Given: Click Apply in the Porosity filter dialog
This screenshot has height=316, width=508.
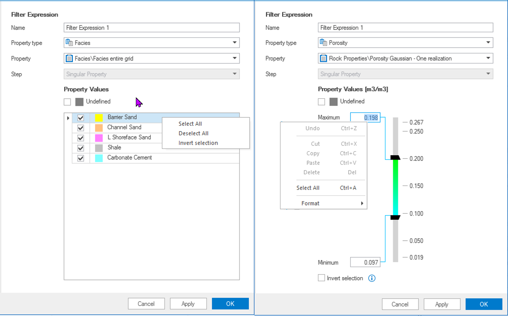Looking at the screenshot, I should click(441, 304).
